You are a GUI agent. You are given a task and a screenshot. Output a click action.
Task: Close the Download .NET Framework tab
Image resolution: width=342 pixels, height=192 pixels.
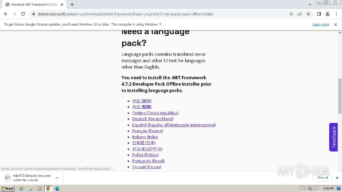pyautogui.click(x=62, y=5)
